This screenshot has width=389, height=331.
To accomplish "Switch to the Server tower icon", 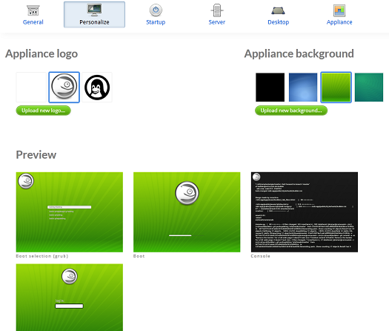I will tap(217, 10).
